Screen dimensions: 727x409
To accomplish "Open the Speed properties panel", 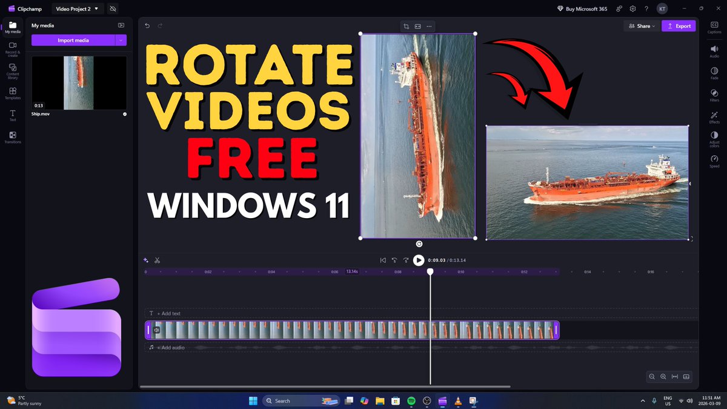I will (714, 161).
